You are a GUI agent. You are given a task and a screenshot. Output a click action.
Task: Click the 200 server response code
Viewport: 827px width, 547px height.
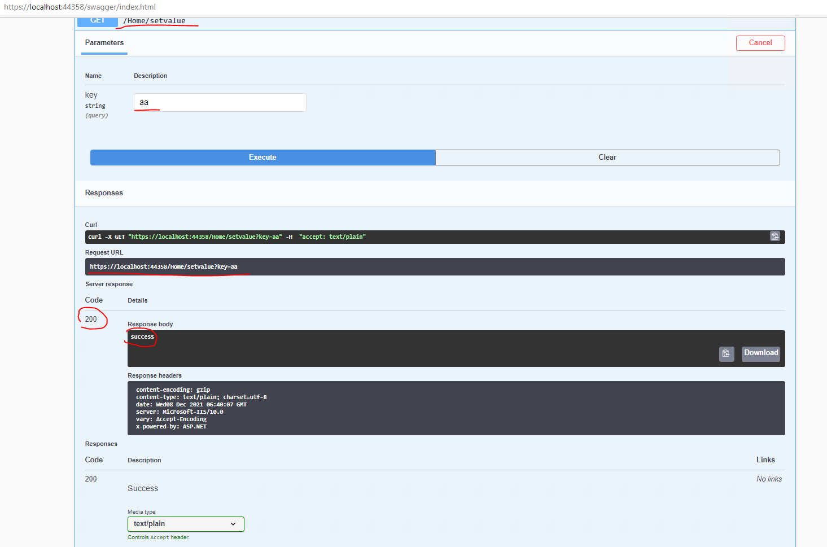[x=91, y=320]
